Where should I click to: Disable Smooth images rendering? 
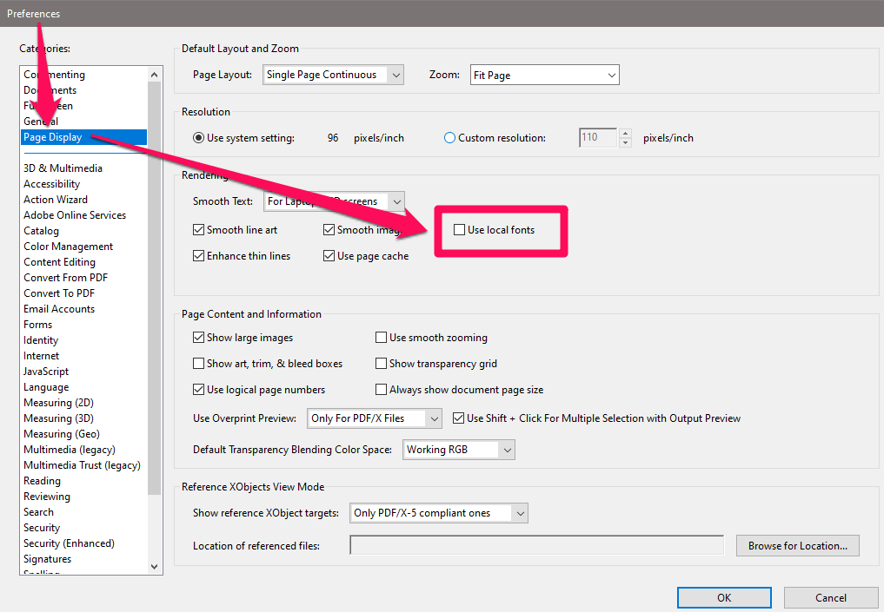pyautogui.click(x=329, y=230)
